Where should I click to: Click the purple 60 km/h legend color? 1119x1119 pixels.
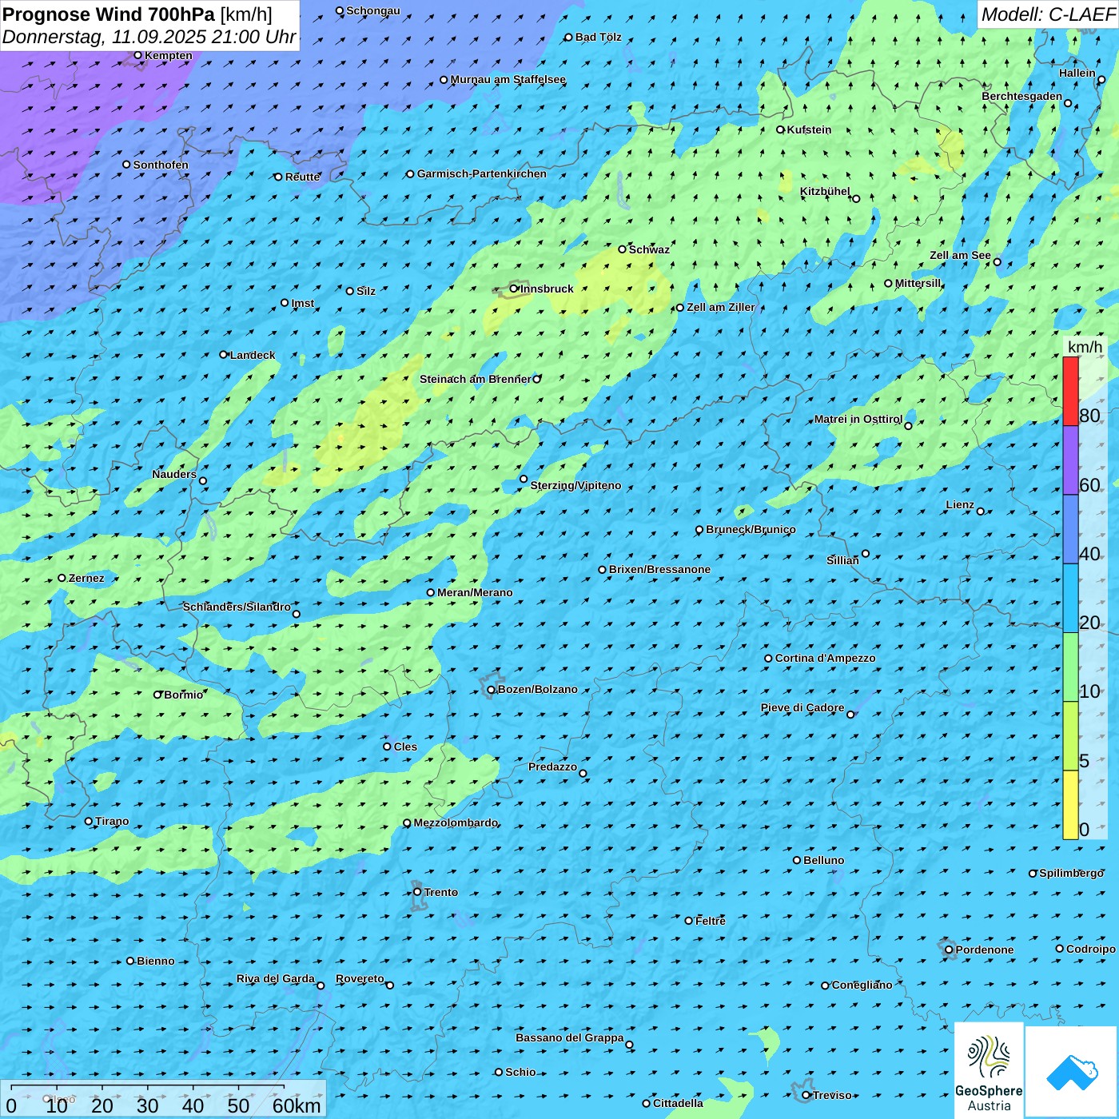pyautogui.click(x=1070, y=460)
